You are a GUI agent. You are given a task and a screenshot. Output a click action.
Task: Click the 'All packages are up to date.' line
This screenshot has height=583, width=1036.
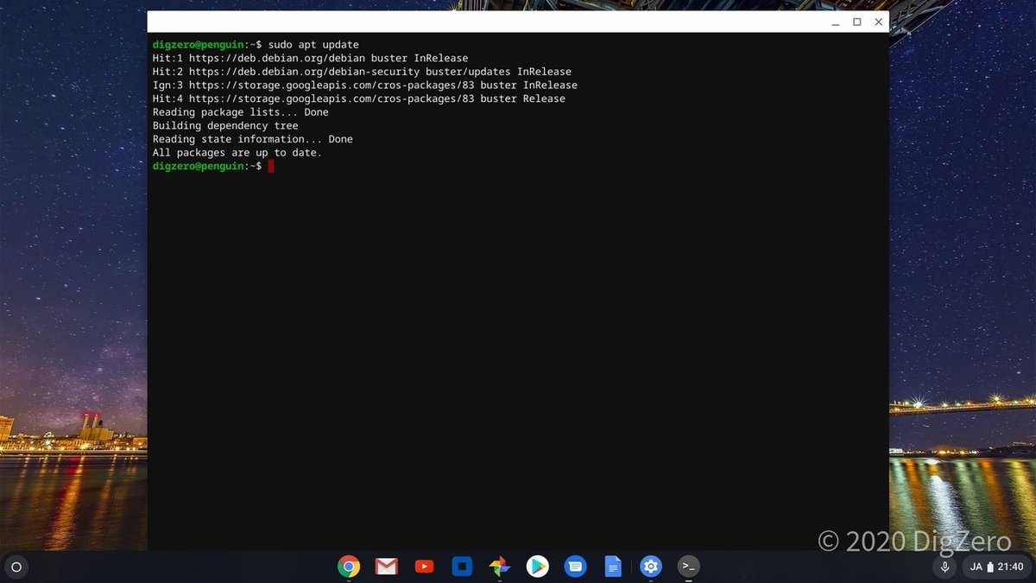click(x=237, y=153)
